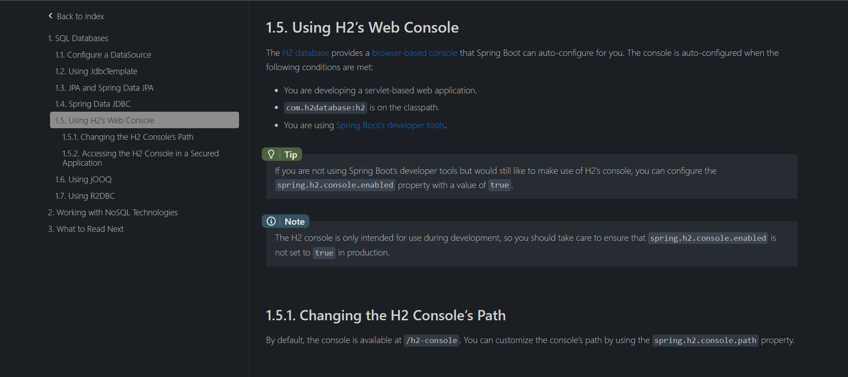Follow the H2 database hyperlink
848x377 pixels.
click(306, 53)
